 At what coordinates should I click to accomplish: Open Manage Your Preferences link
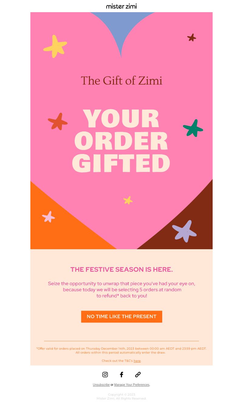[132, 385]
